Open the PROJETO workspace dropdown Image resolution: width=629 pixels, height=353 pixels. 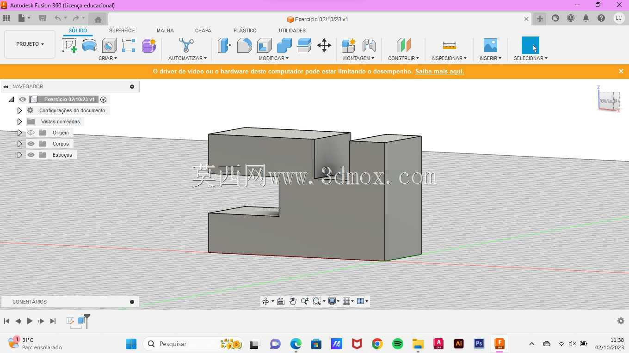tap(30, 44)
